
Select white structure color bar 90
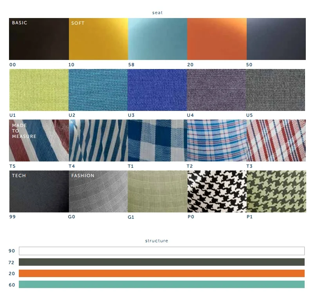point(162,251)
